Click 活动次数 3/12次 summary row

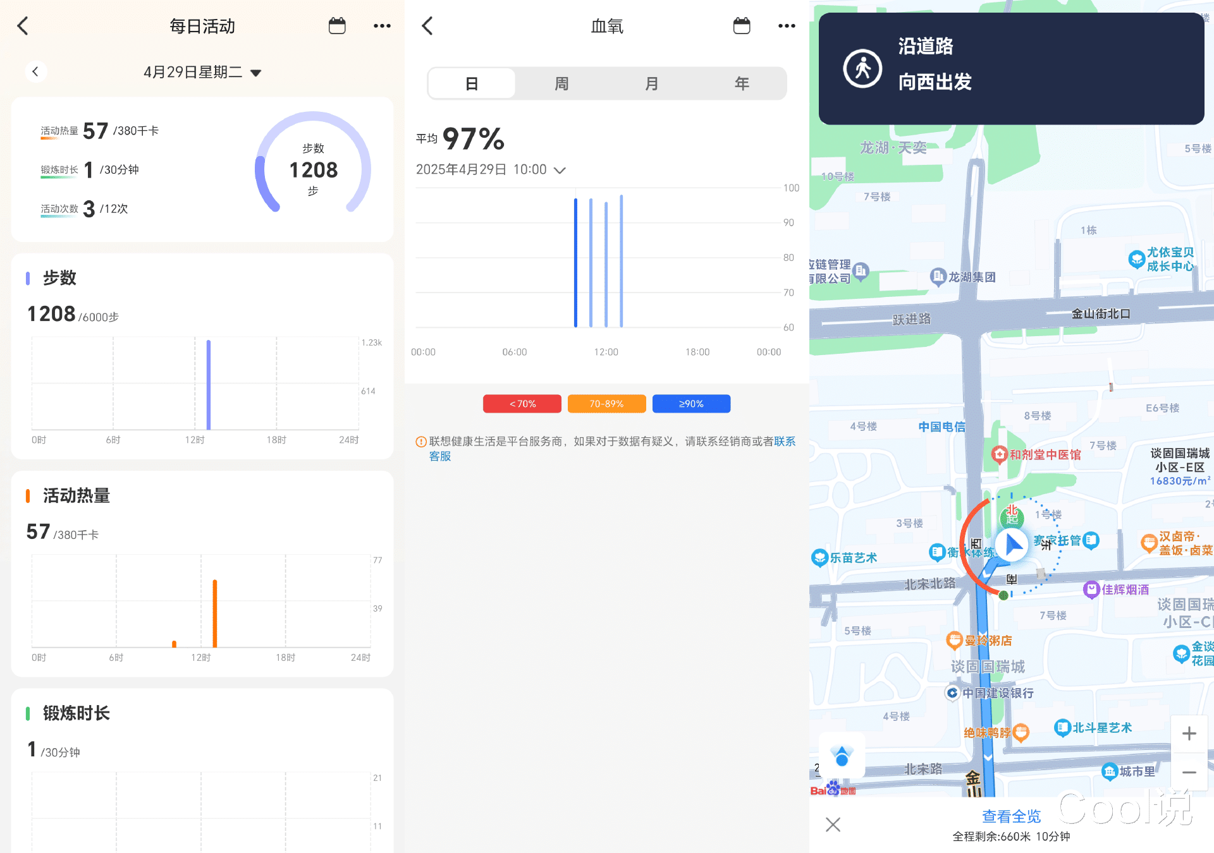pyautogui.click(x=84, y=209)
